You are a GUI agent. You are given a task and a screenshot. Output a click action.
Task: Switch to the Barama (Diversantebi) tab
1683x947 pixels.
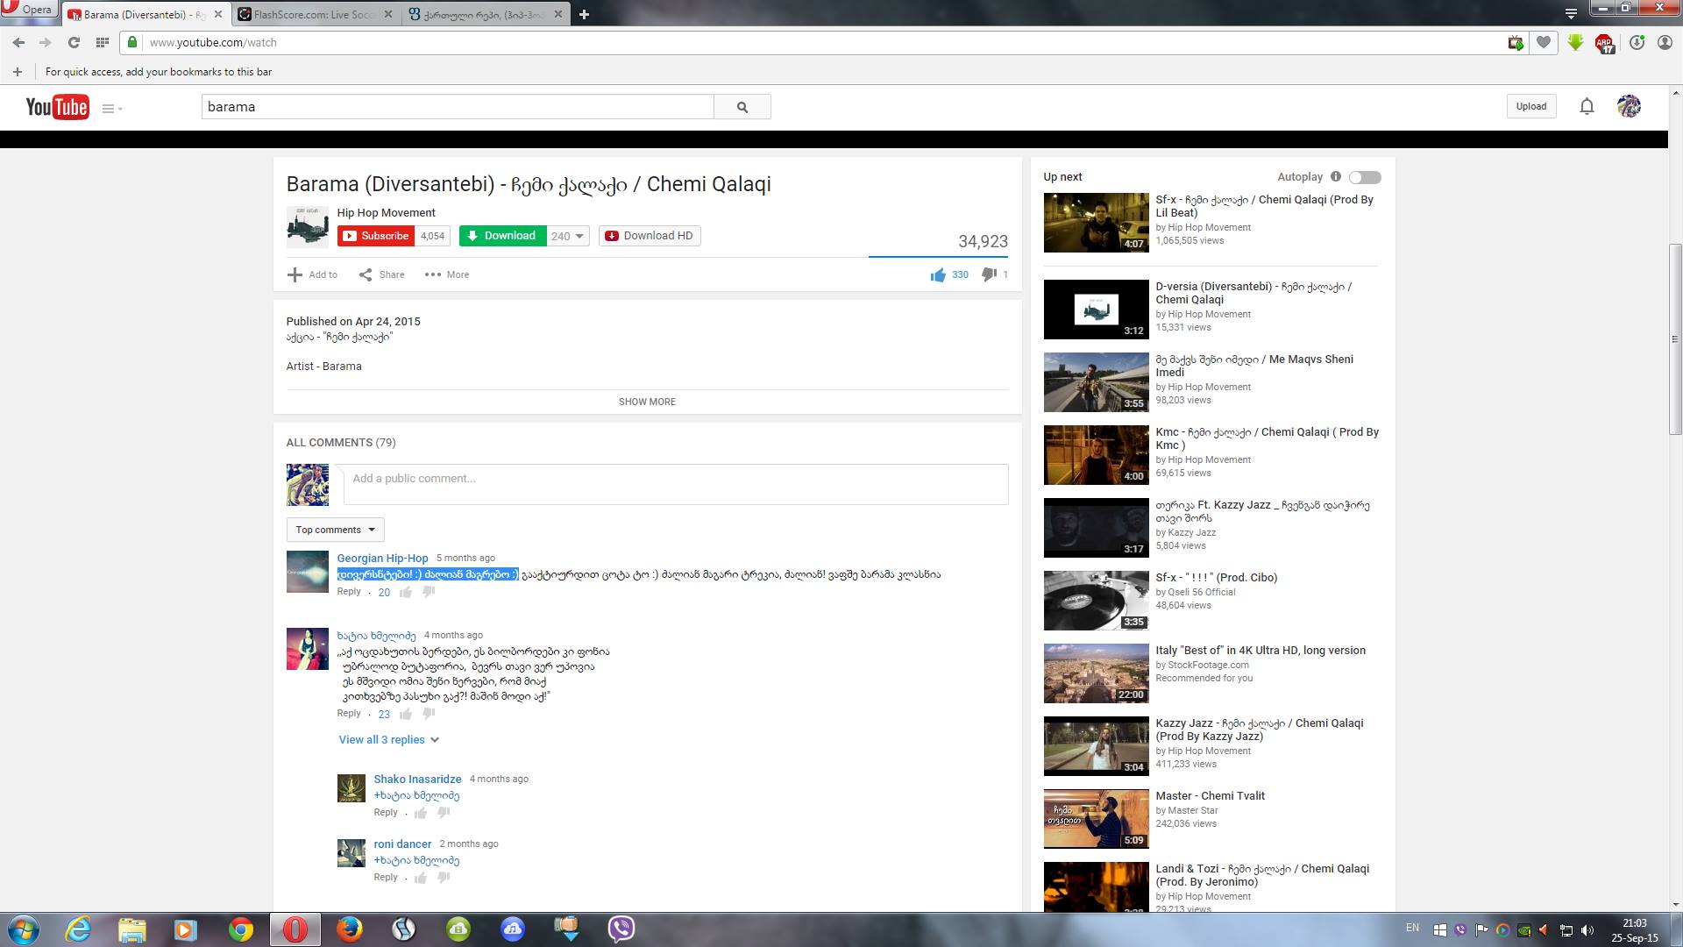[x=146, y=14]
